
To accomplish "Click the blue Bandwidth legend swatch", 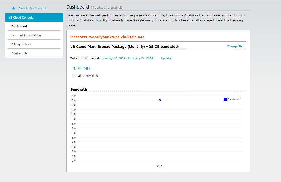I will pyautogui.click(x=225, y=99).
